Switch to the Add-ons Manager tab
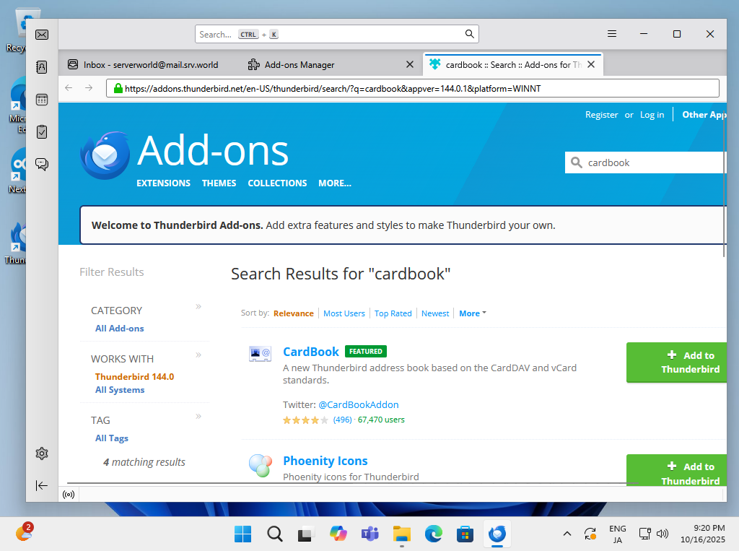Screen dimensions: 739x551 point(299,64)
